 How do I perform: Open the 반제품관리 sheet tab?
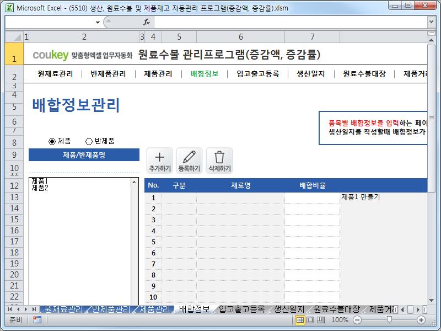(111, 309)
